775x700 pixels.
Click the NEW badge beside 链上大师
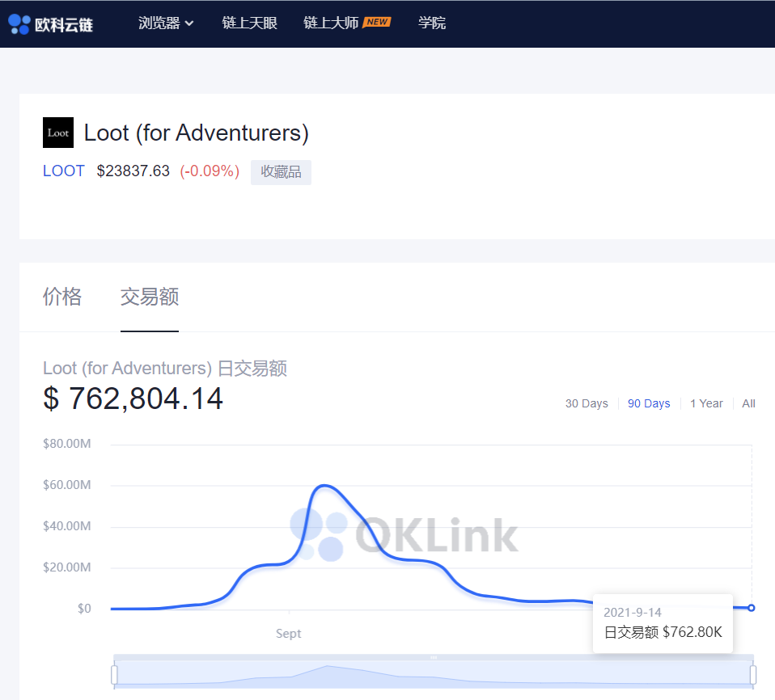coord(377,22)
